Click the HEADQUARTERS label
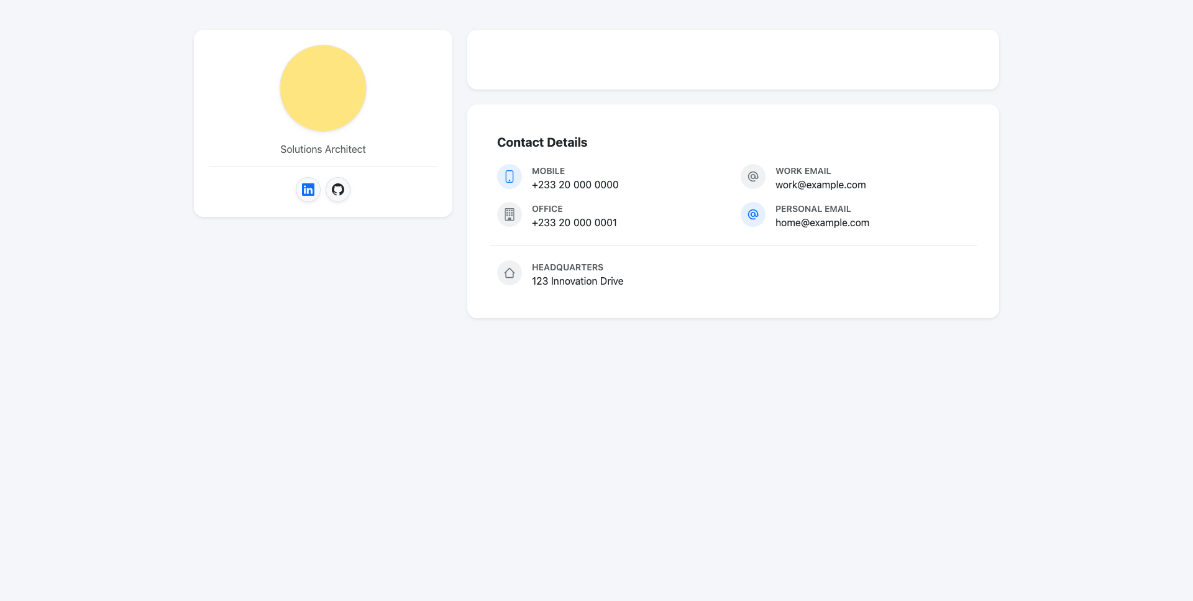1193x601 pixels. [568, 267]
